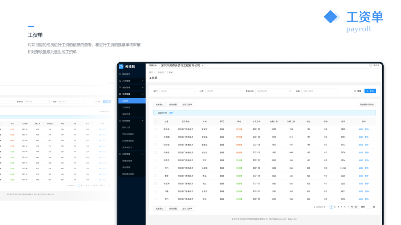Screen dimensions: 401x225
Task: Select 工资单 in the sidebar menu
Action: [x=132, y=101]
